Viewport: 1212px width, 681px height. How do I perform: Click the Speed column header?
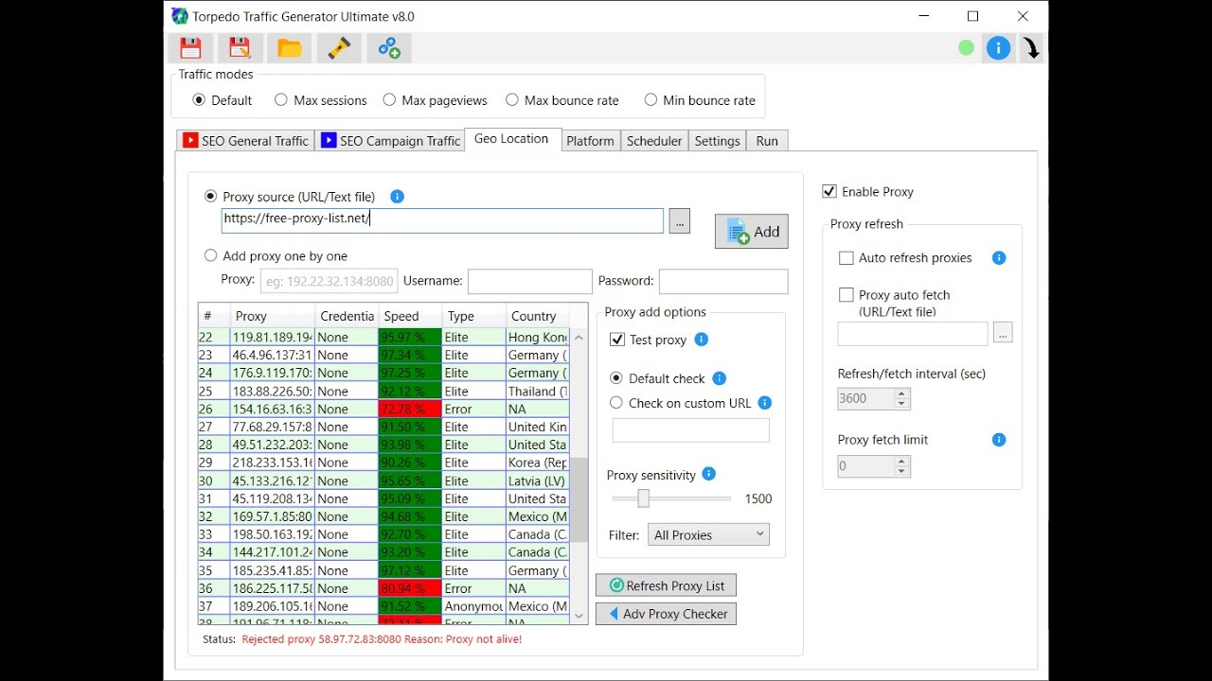click(410, 316)
